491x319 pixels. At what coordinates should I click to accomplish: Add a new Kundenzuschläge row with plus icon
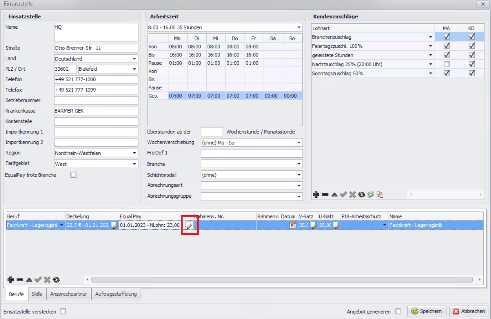[316, 195]
